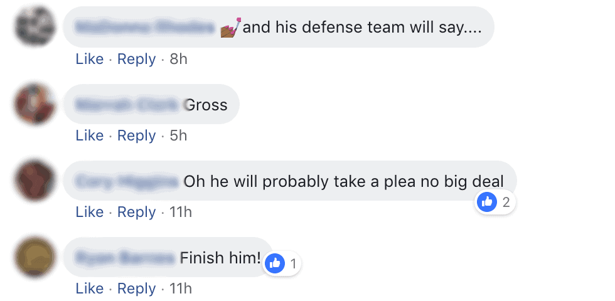615x301 pixels.
Task: Open the avatar beside the plea deal comment
Action: coord(35,181)
